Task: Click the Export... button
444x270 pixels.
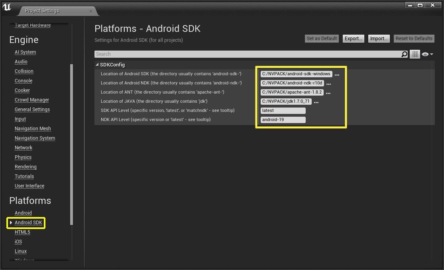Action: click(354, 39)
